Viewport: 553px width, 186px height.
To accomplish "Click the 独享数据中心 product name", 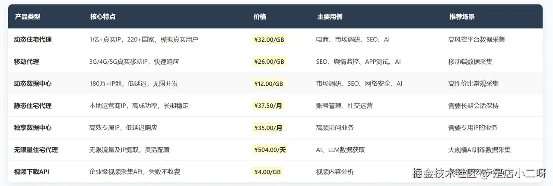I will click(33, 127).
